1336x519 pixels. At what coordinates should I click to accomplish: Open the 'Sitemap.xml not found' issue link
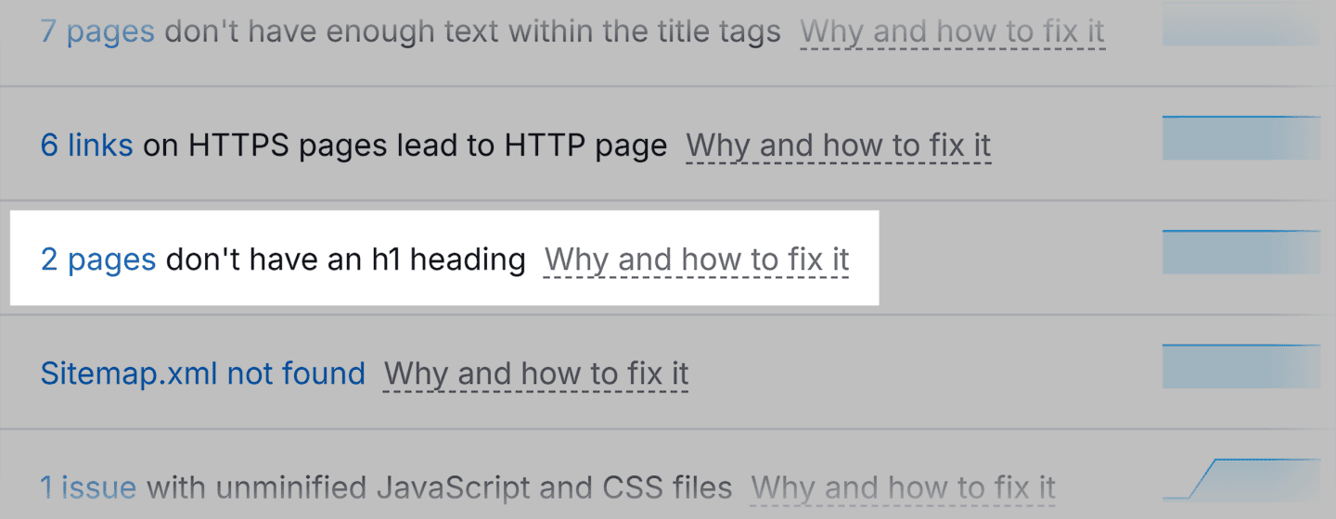tap(202, 373)
